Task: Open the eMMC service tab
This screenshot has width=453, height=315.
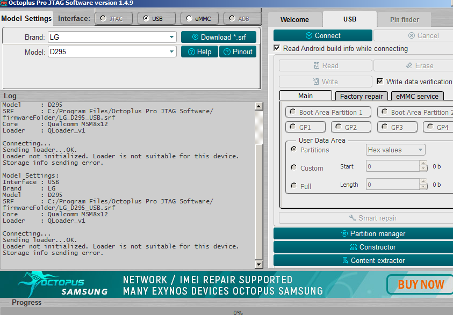Action: tap(417, 96)
